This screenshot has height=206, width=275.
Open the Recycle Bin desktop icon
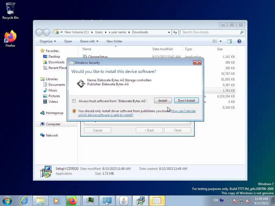tap(10, 11)
